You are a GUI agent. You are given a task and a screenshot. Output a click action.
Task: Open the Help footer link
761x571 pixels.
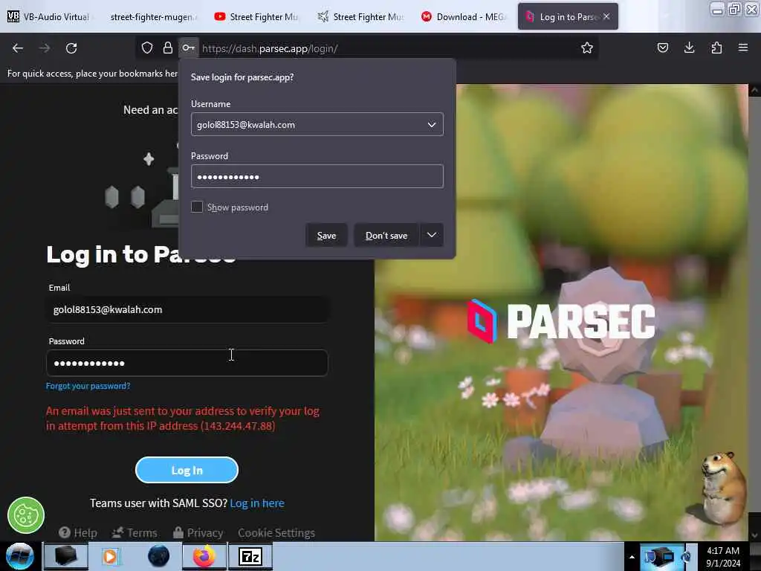point(78,532)
